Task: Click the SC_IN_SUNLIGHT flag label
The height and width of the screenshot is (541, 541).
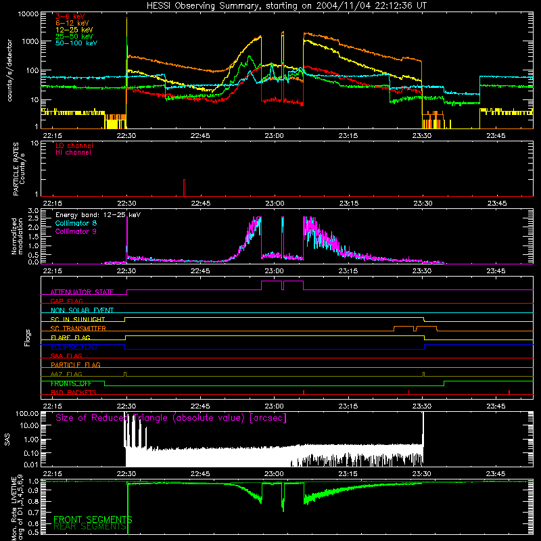Action: (78, 319)
